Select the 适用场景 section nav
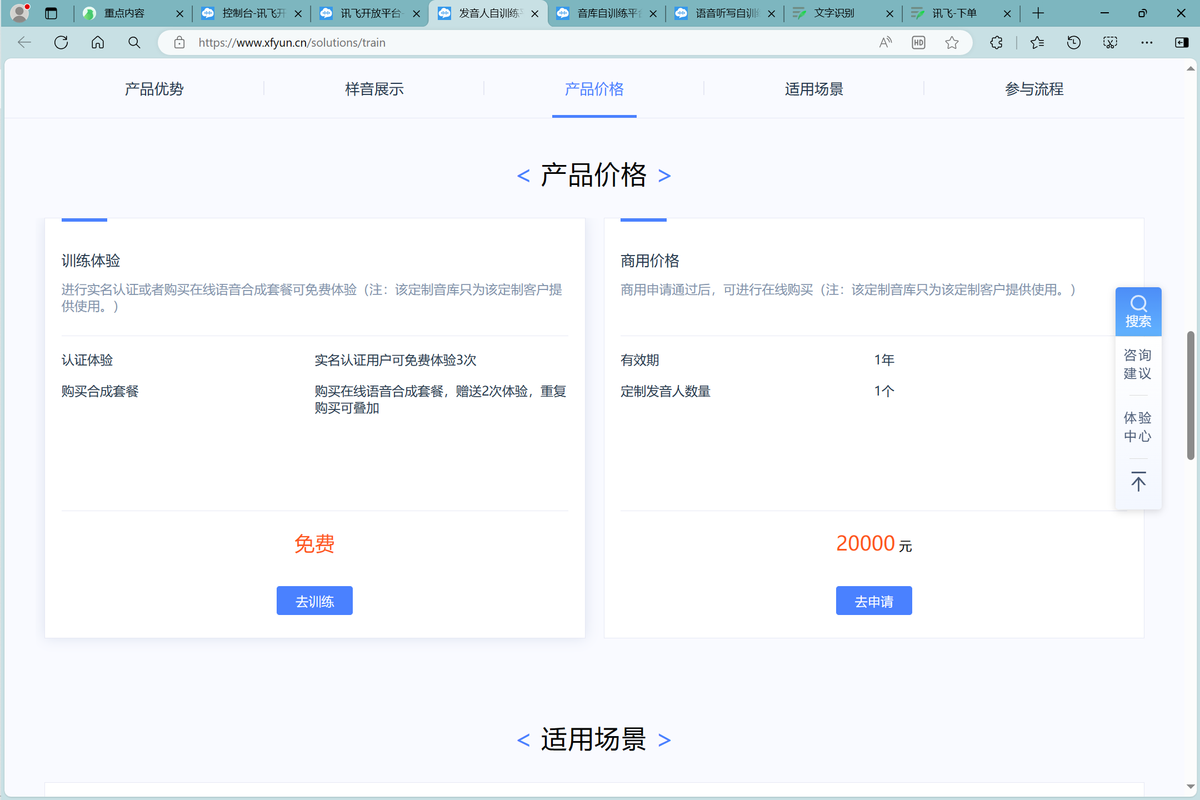The width and height of the screenshot is (1200, 800). [814, 89]
